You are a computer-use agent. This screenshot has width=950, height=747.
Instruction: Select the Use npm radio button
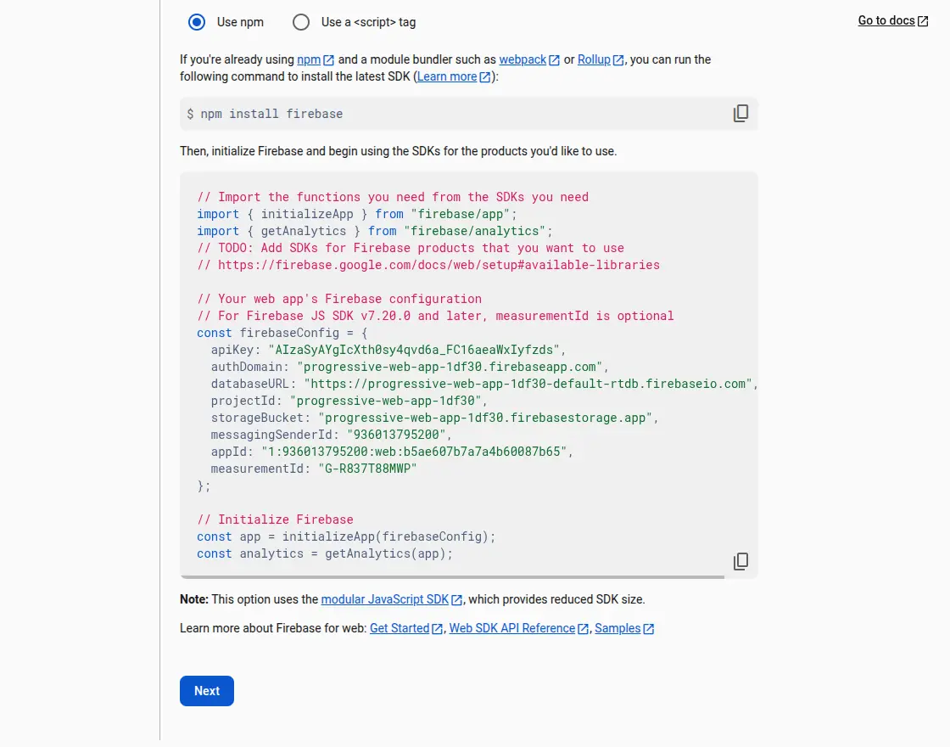point(196,22)
